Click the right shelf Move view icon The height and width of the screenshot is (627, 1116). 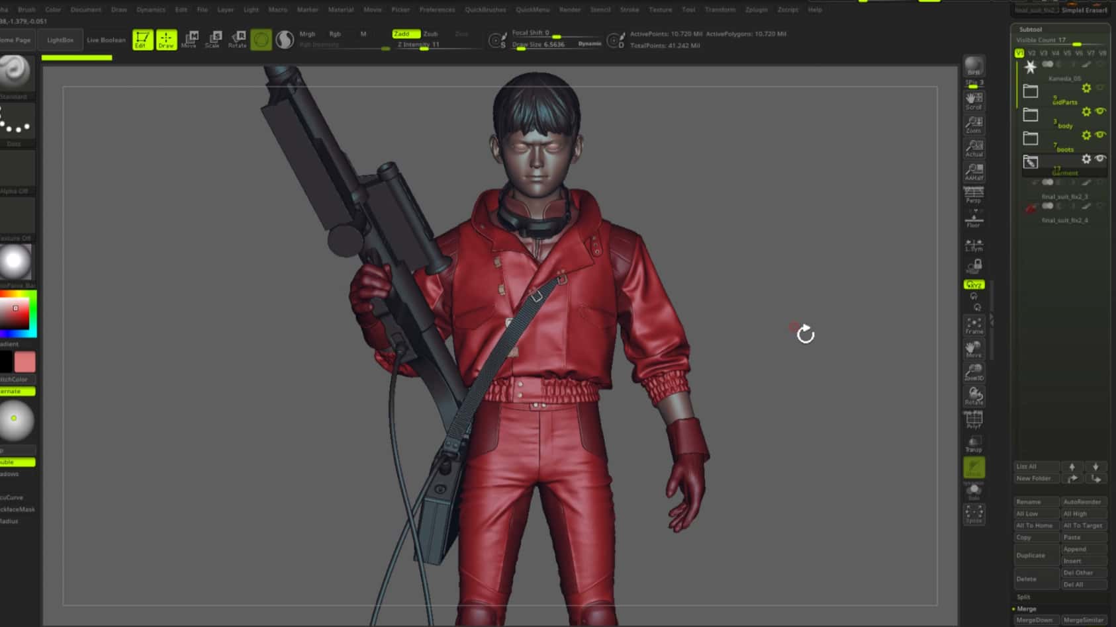pos(974,349)
